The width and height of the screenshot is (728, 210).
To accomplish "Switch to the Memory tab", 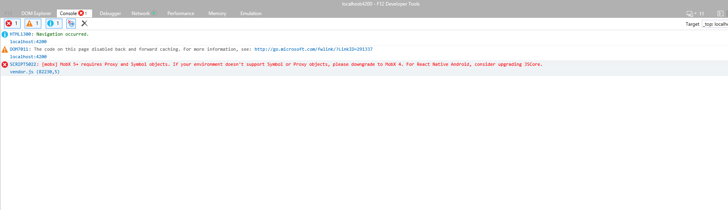I will (x=217, y=13).
